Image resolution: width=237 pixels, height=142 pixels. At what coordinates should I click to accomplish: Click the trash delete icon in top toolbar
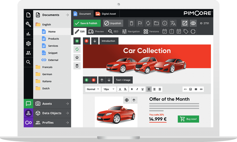pyautogui.click(x=131, y=23)
